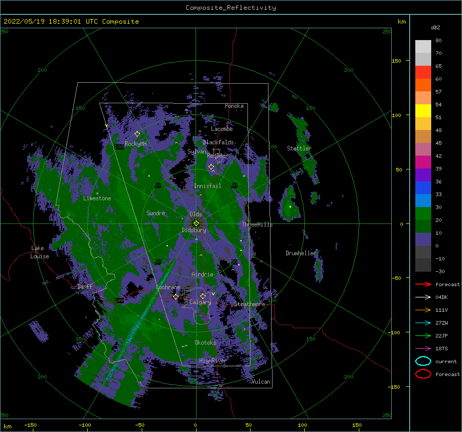Click the Stettler town label
The width and height of the screenshot is (462, 432).
pos(299,148)
